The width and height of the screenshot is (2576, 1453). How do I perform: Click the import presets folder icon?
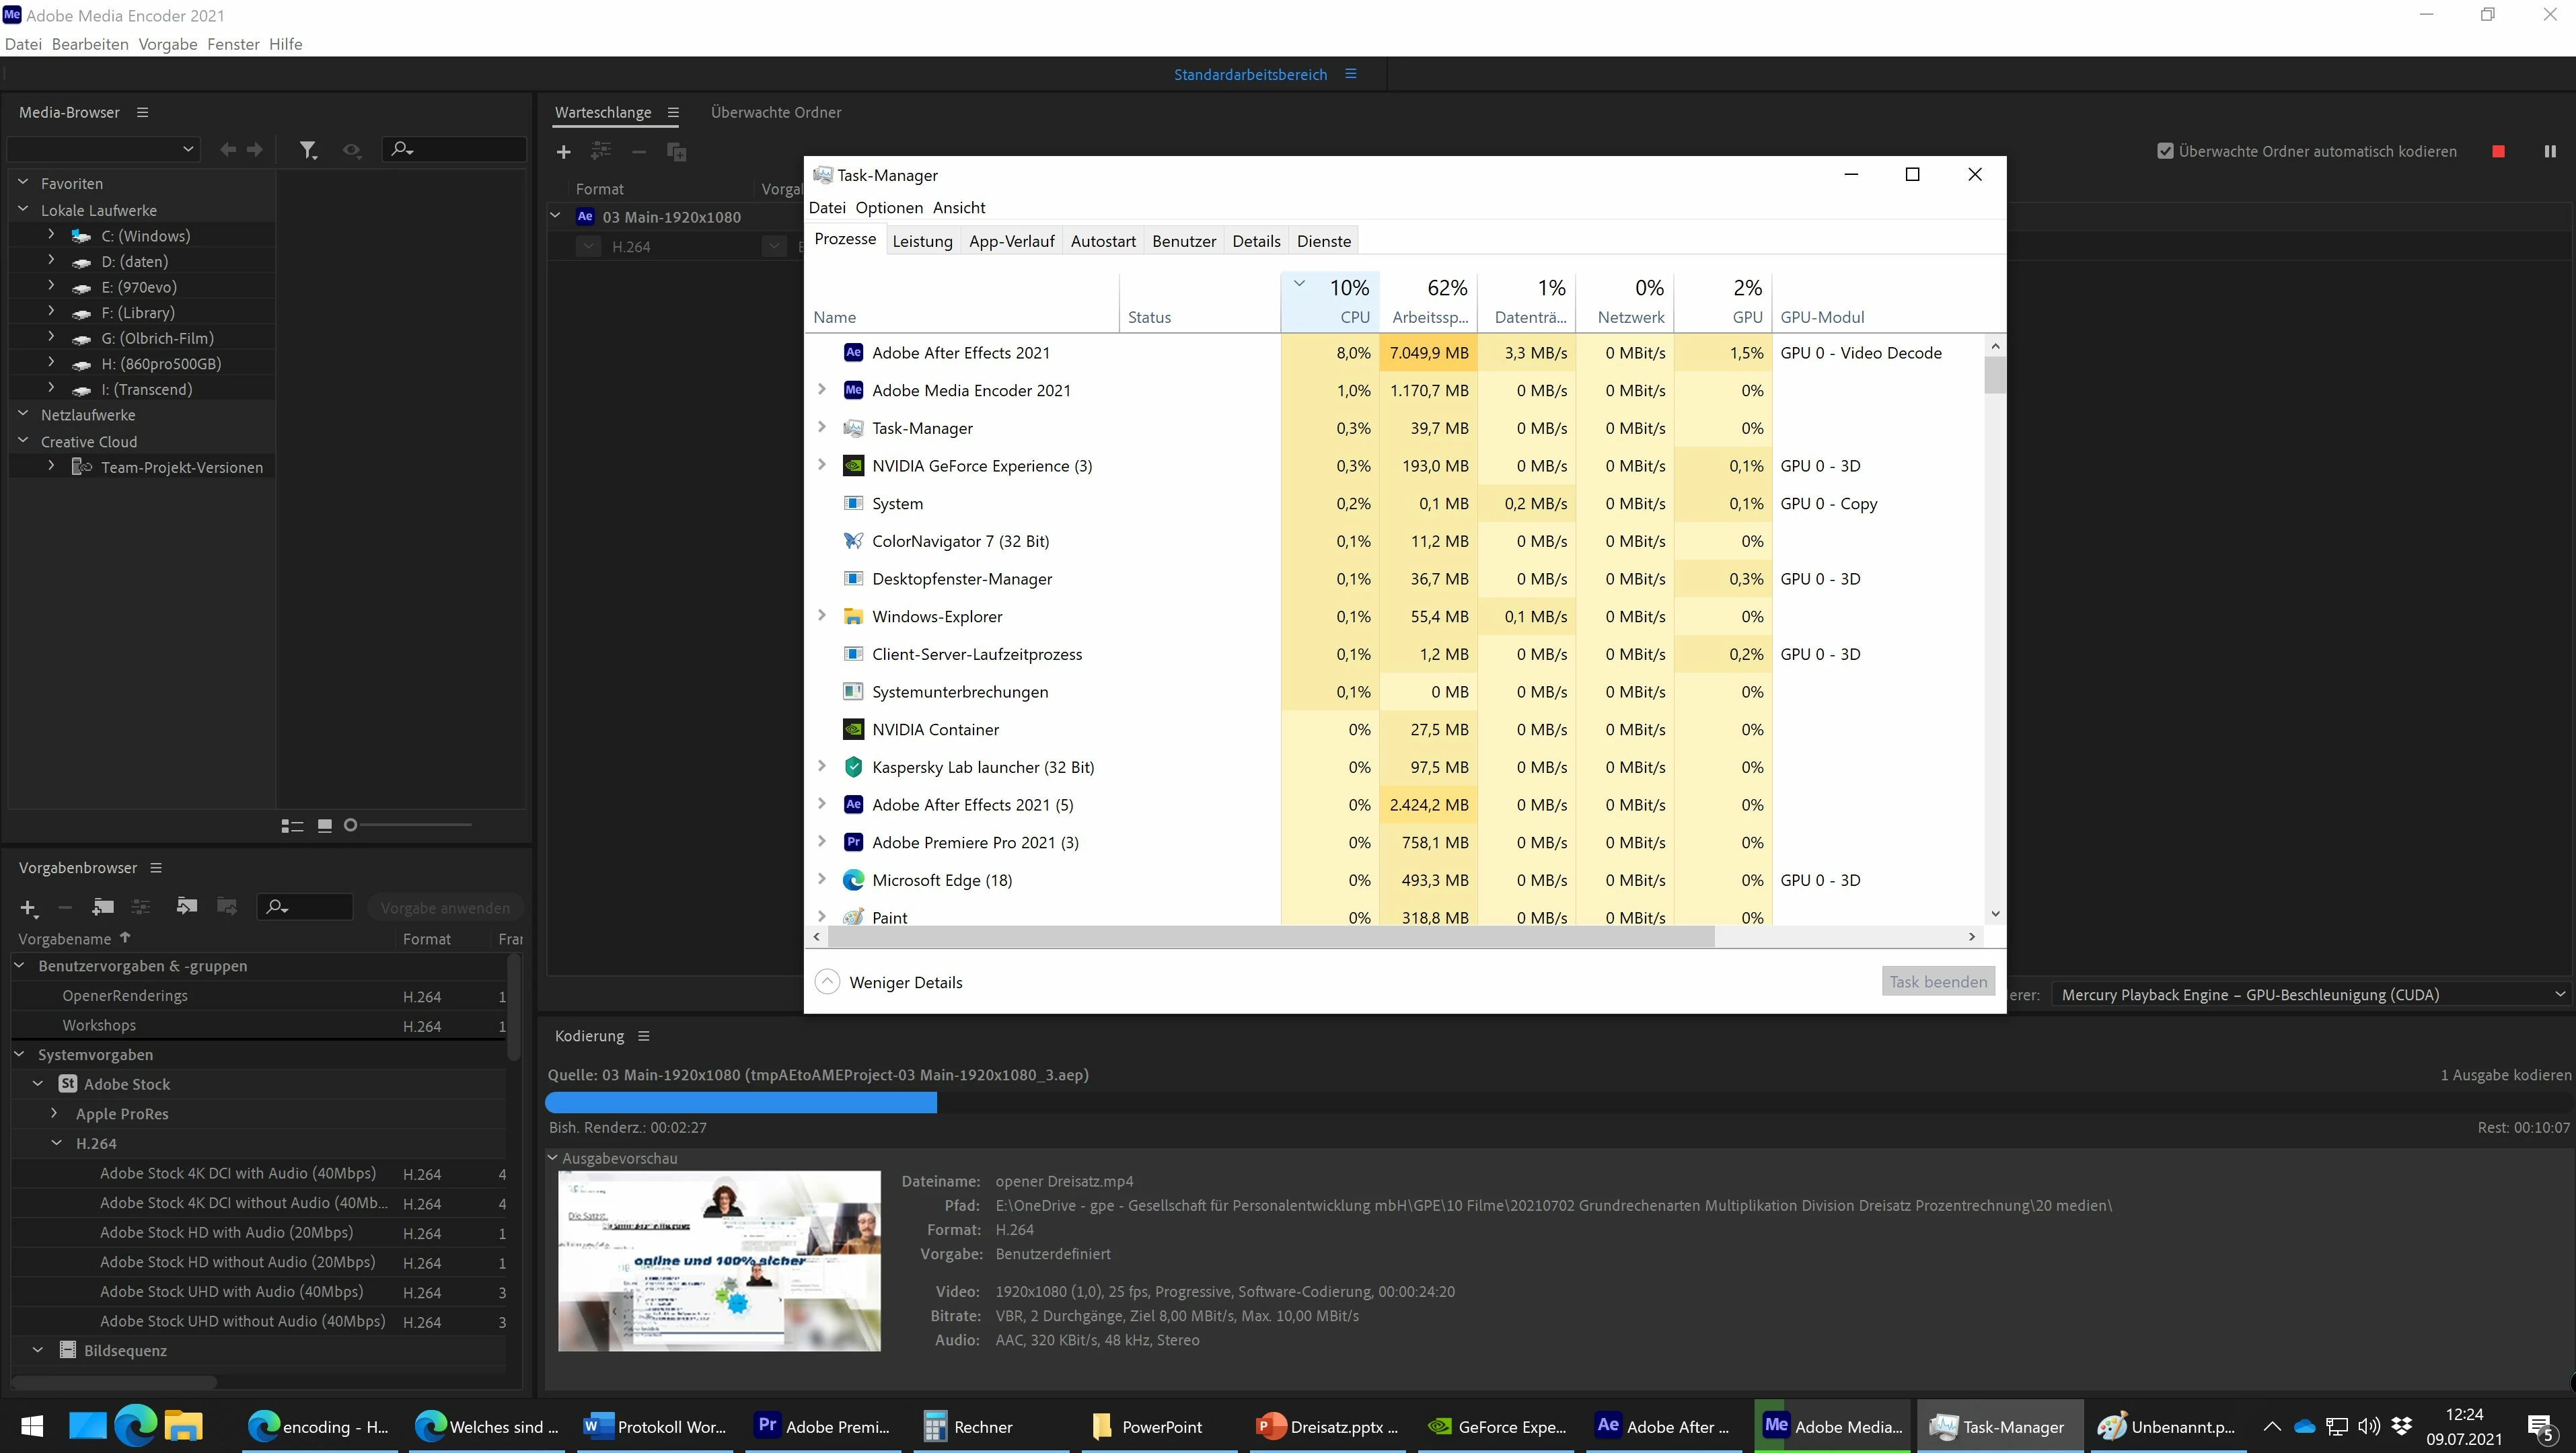point(186,907)
